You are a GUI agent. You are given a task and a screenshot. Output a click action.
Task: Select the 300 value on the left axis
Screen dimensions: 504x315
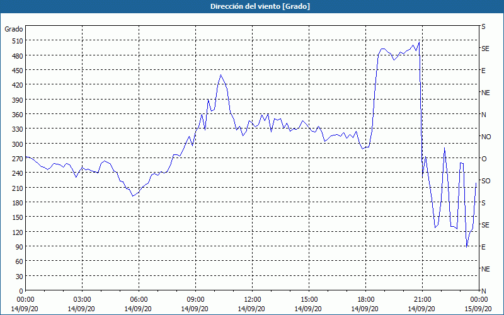pyautogui.click(x=18, y=144)
